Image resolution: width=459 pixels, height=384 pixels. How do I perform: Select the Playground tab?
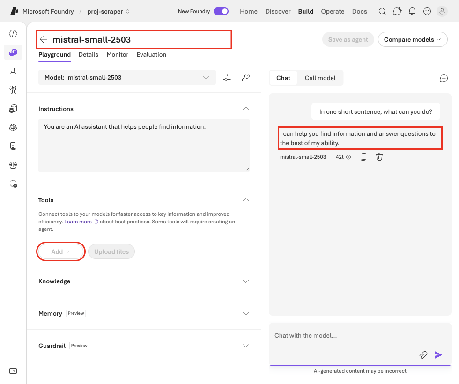click(x=54, y=55)
